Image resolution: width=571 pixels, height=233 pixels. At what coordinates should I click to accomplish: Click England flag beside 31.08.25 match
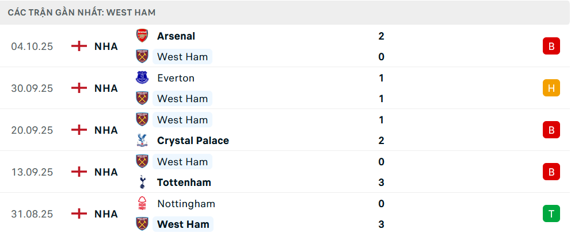(79, 214)
